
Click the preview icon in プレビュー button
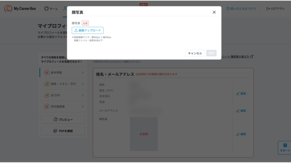click(x=55, y=119)
